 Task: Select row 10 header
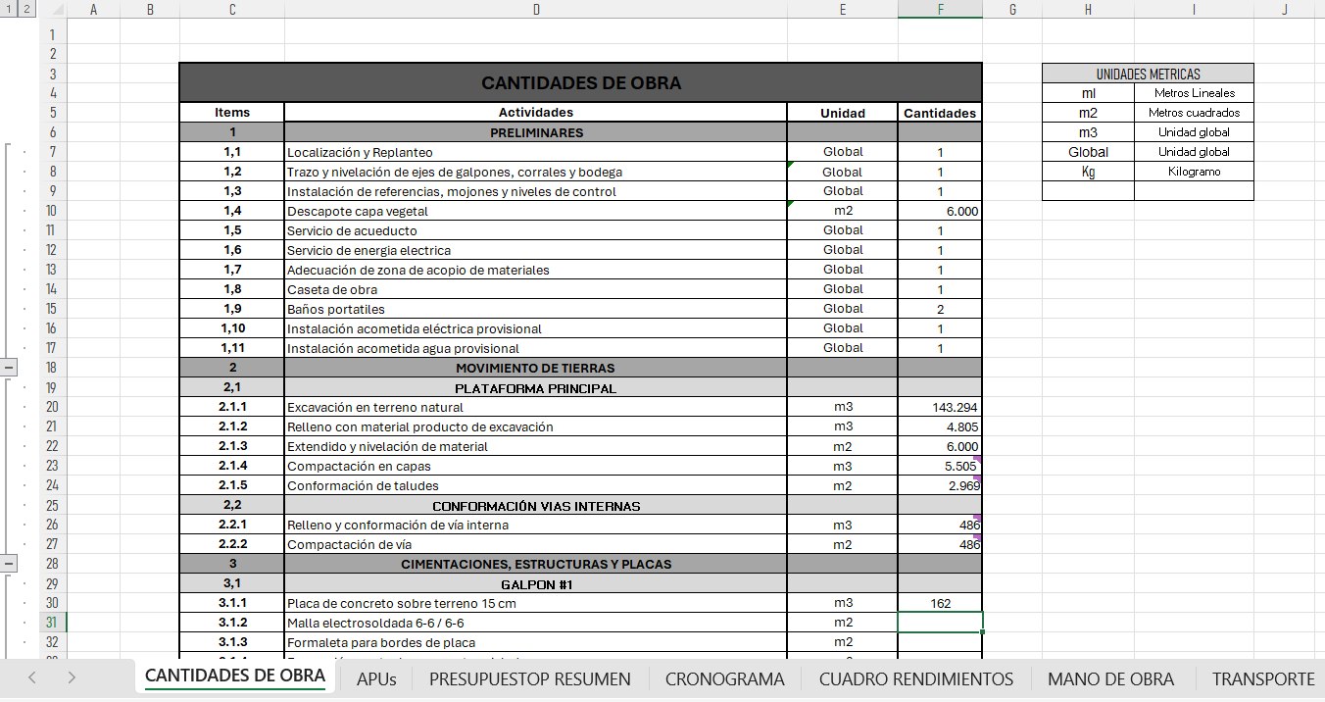[52, 211]
